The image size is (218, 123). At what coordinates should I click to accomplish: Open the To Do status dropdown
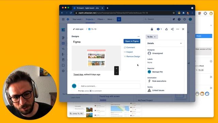[x=152, y=37]
